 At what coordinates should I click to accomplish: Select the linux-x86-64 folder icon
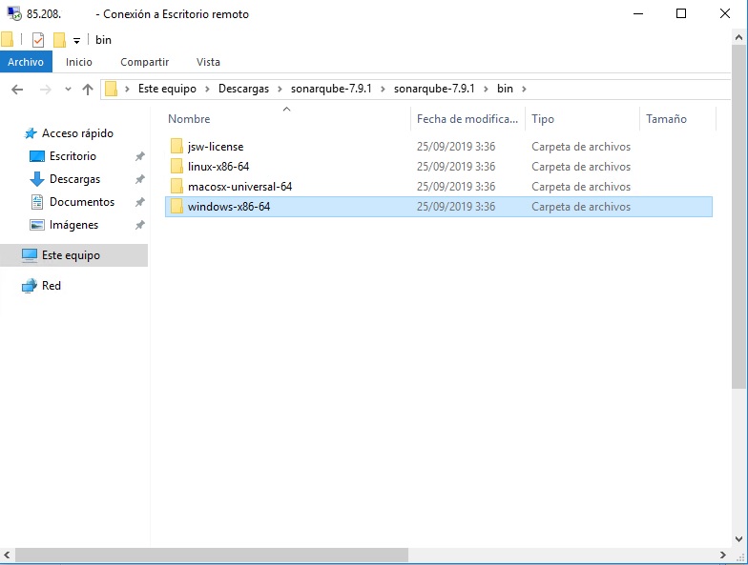pos(177,166)
